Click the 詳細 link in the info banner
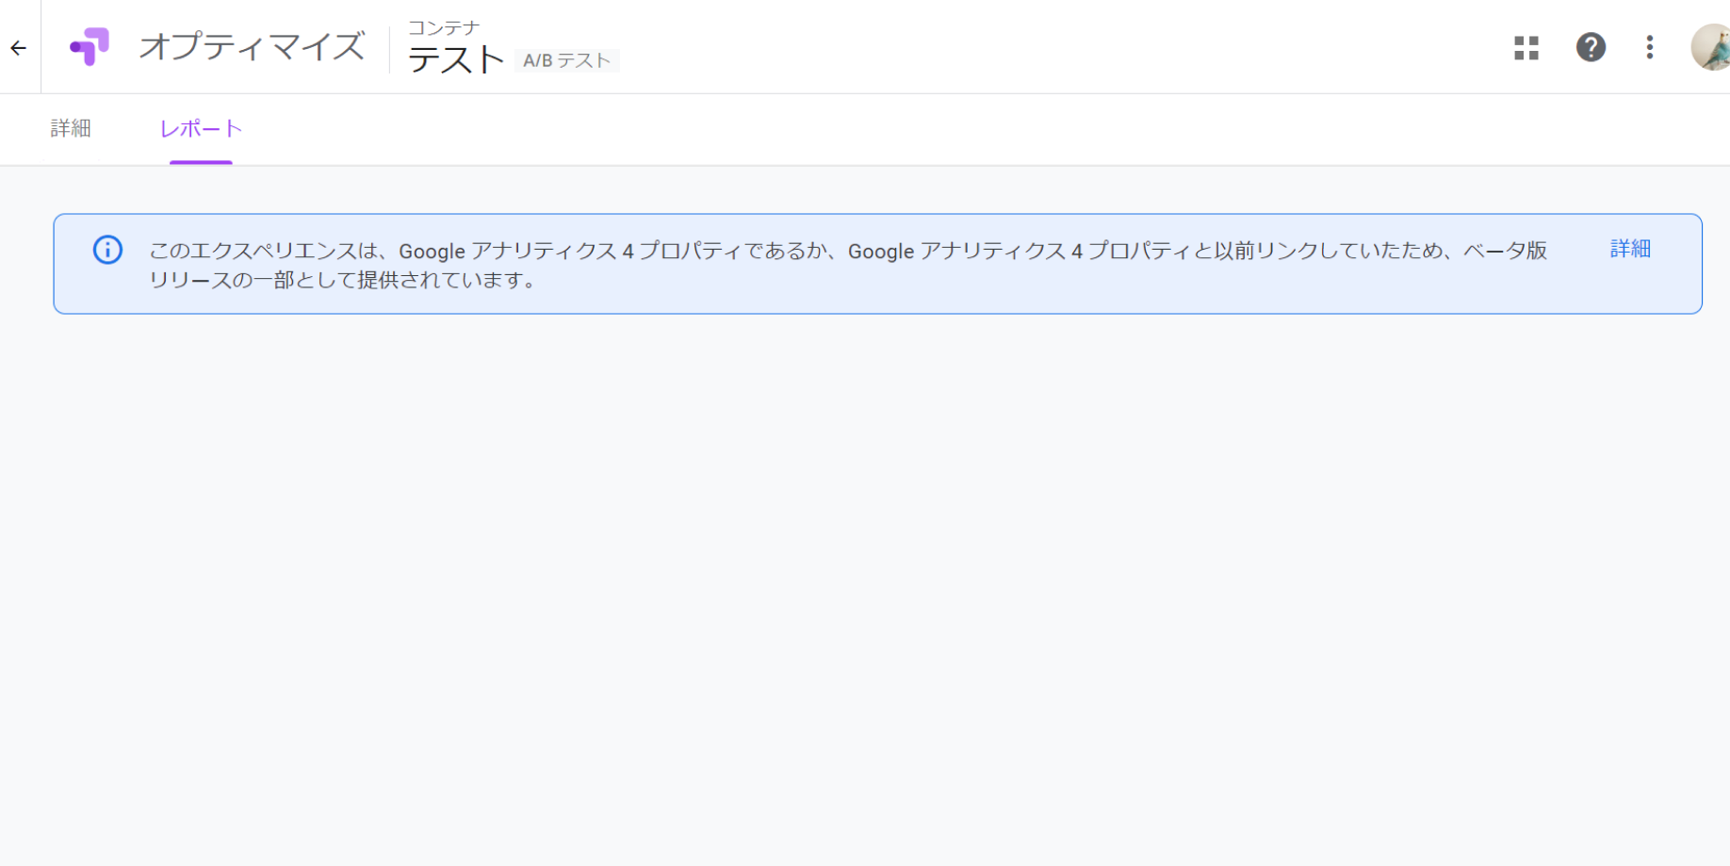The height and width of the screenshot is (866, 1730). pyautogui.click(x=1630, y=249)
